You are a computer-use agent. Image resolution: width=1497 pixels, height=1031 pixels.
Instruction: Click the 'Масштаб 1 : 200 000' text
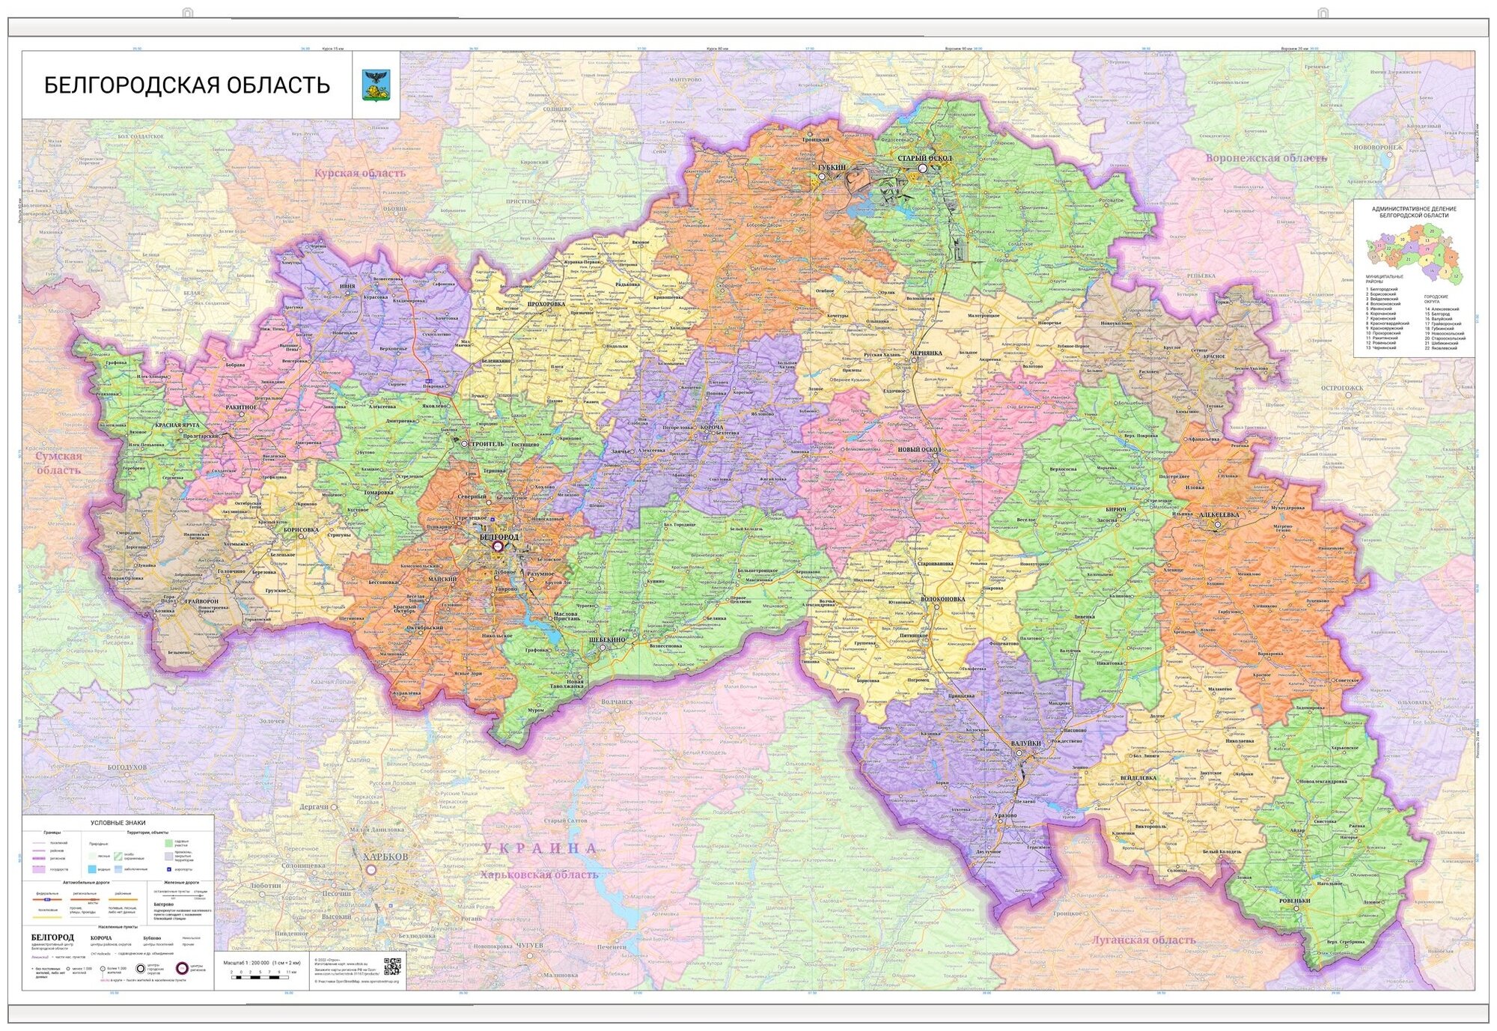click(x=246, y=963)
